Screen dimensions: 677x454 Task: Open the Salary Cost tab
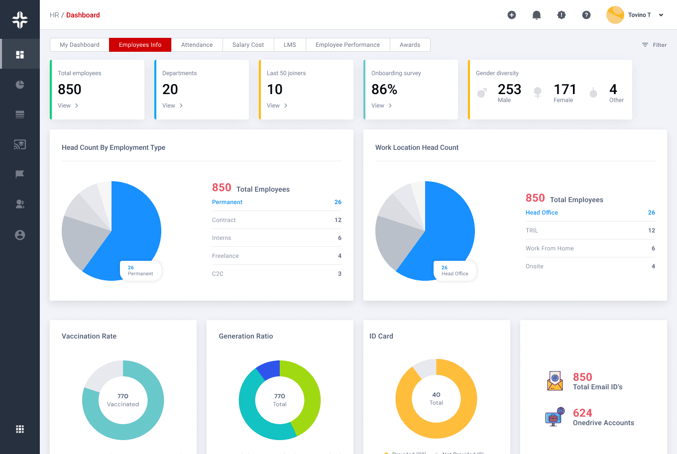(x=248, y=45)
